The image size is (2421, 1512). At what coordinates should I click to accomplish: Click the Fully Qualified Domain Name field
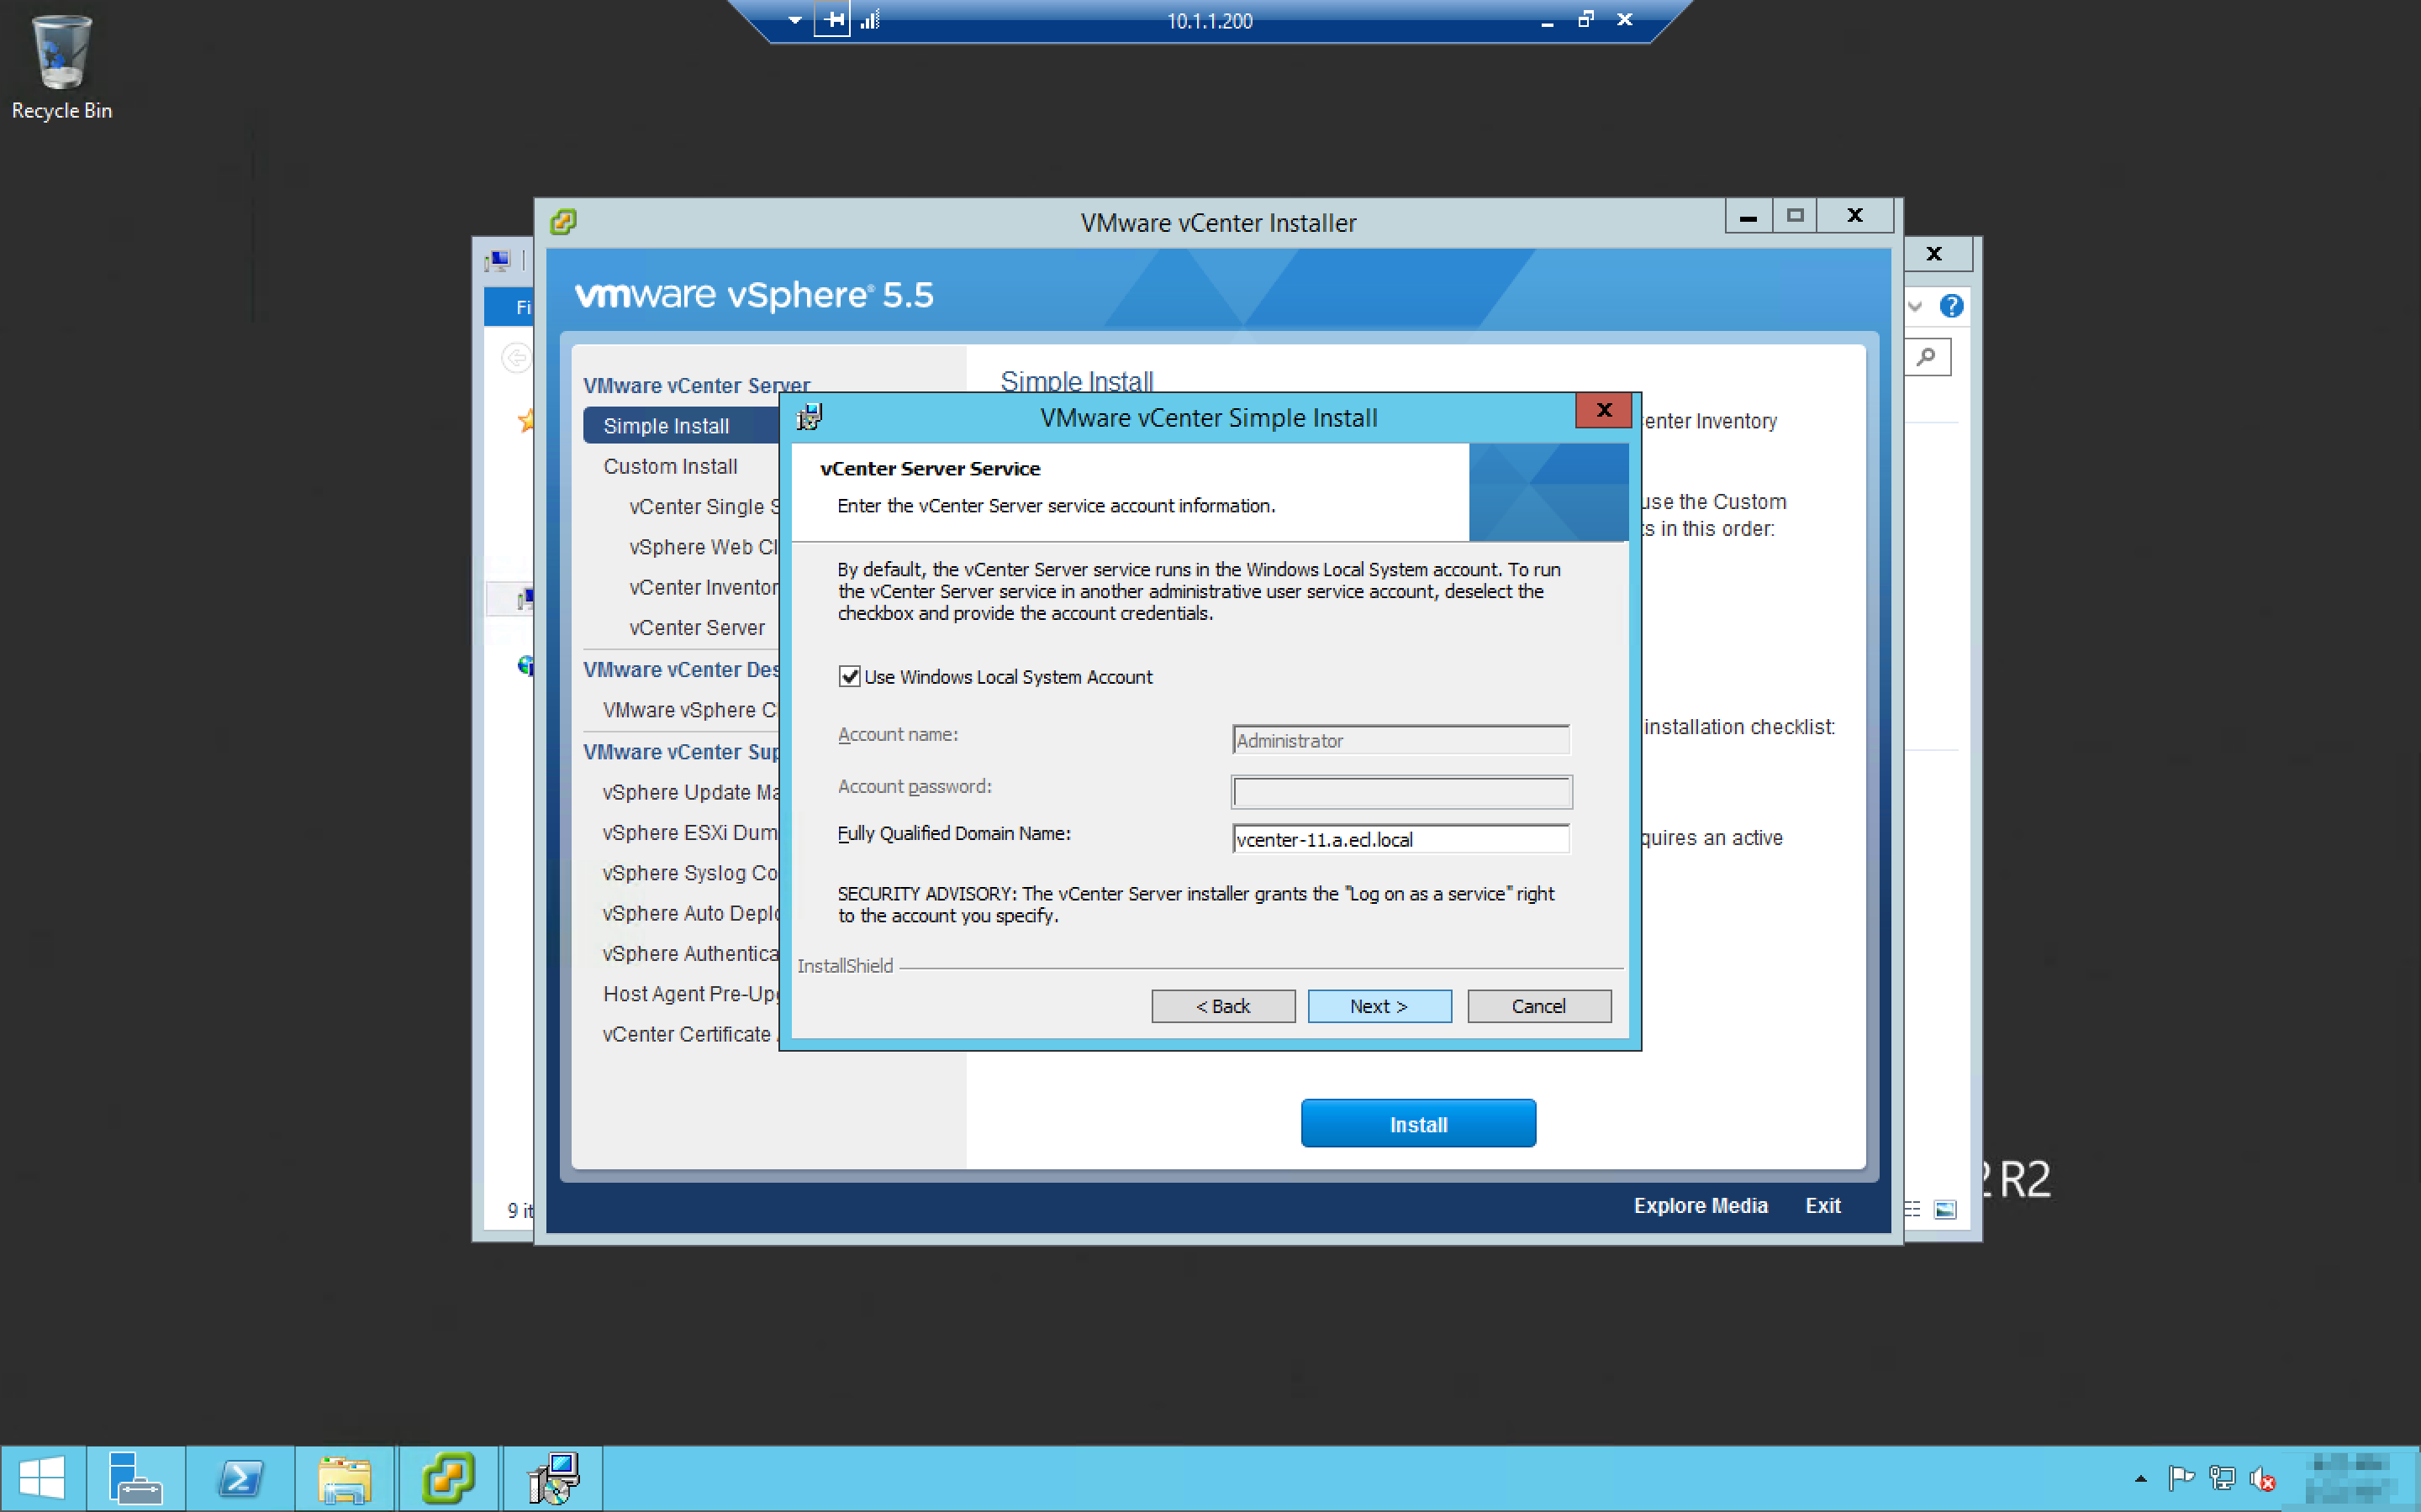point(1400,840)
